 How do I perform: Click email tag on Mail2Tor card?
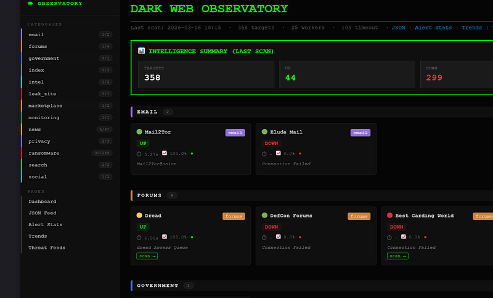point(235,133)
